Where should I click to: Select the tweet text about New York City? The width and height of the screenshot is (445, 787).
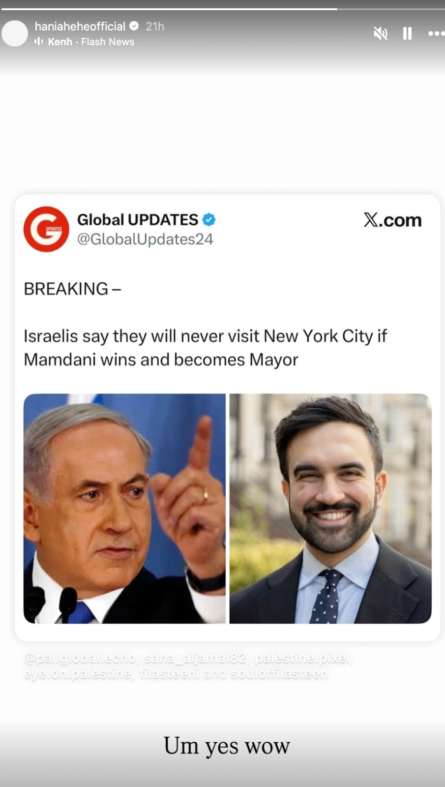coord(206,348)
